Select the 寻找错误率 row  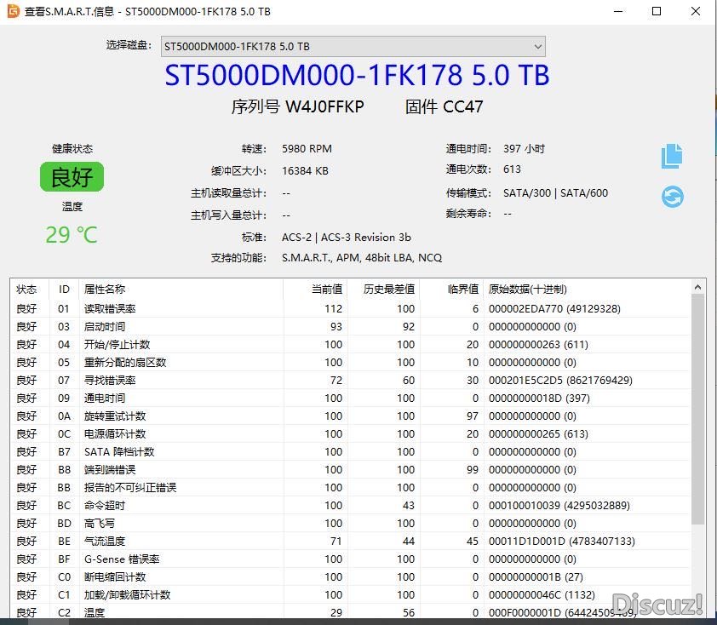pyautogui.click(x=350, y=380)
